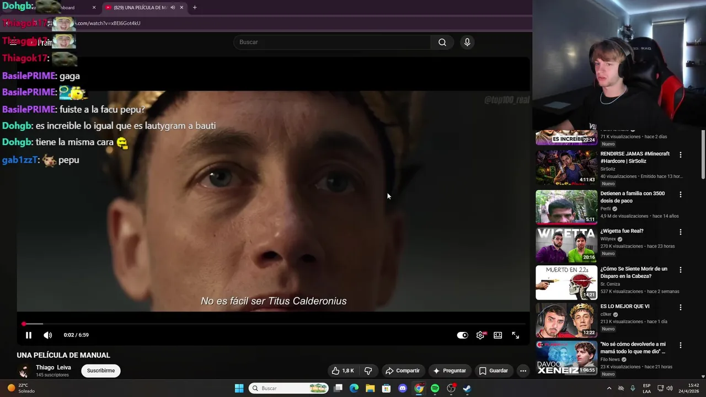This screenshot has height=397, width=706.
Task: Switch to theater mode view
Action: click(x=498, y=335)
